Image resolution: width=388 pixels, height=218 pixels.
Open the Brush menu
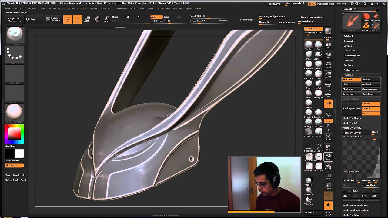[x=15, y=8]
